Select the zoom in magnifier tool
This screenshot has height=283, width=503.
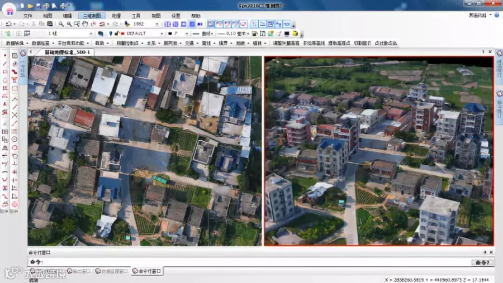[x=61, y=25]
